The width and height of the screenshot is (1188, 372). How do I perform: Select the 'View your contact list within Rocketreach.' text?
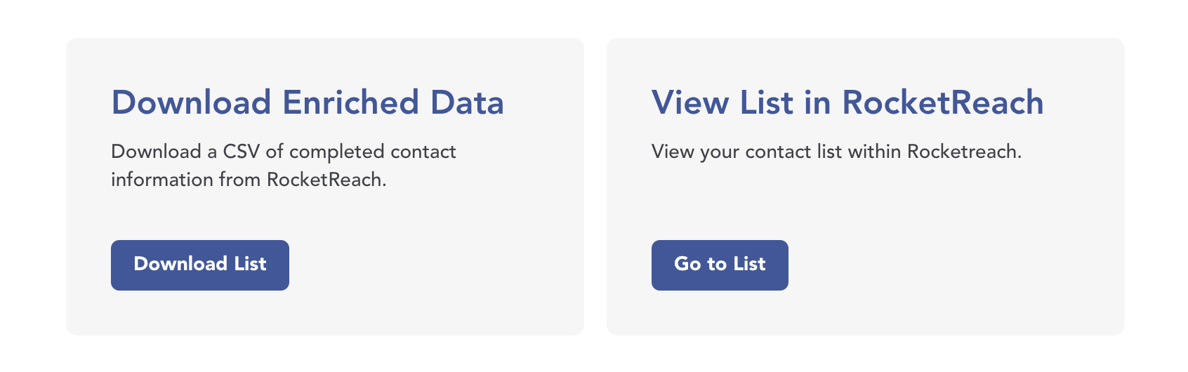[x=836, y=152]
